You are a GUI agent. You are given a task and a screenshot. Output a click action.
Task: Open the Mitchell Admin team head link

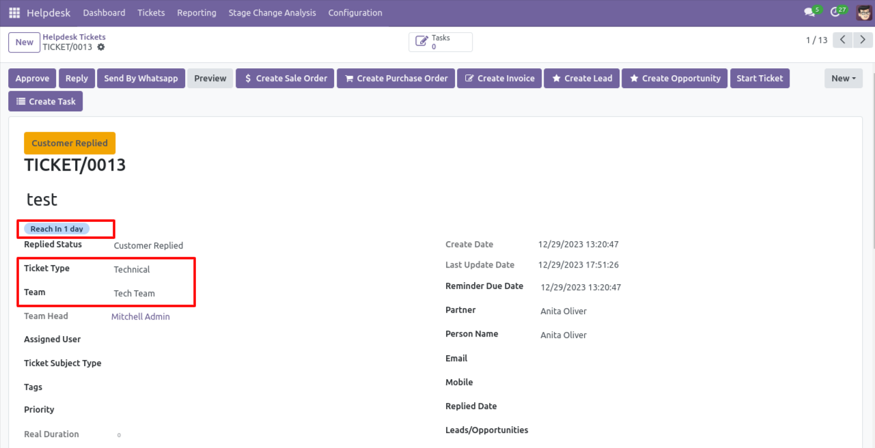coord(141,317)
